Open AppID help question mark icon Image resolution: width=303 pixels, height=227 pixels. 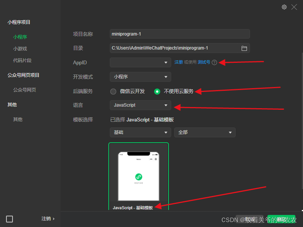pos(214,62)
